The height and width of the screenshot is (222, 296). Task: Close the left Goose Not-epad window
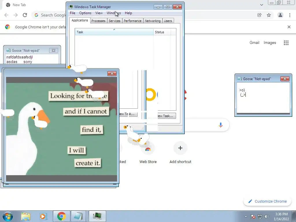click(x=53, y=50)
